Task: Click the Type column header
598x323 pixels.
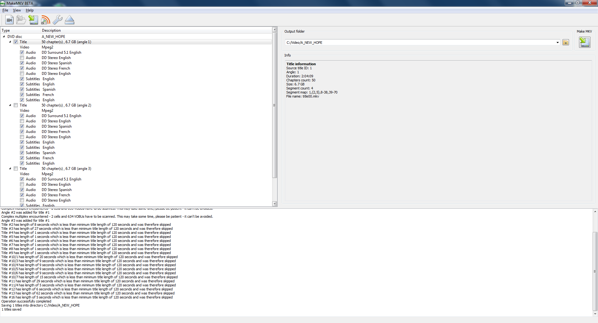Action: click(x=21, y=30)
